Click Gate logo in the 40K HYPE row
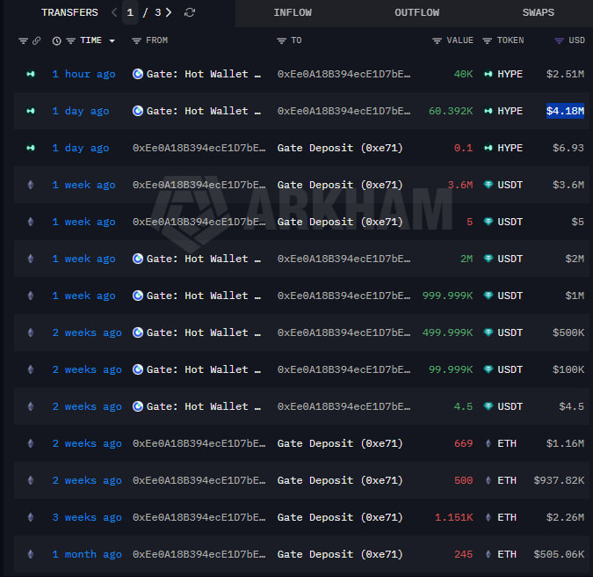The width and height of the screenshot is (593, 577). coord(138,74)
